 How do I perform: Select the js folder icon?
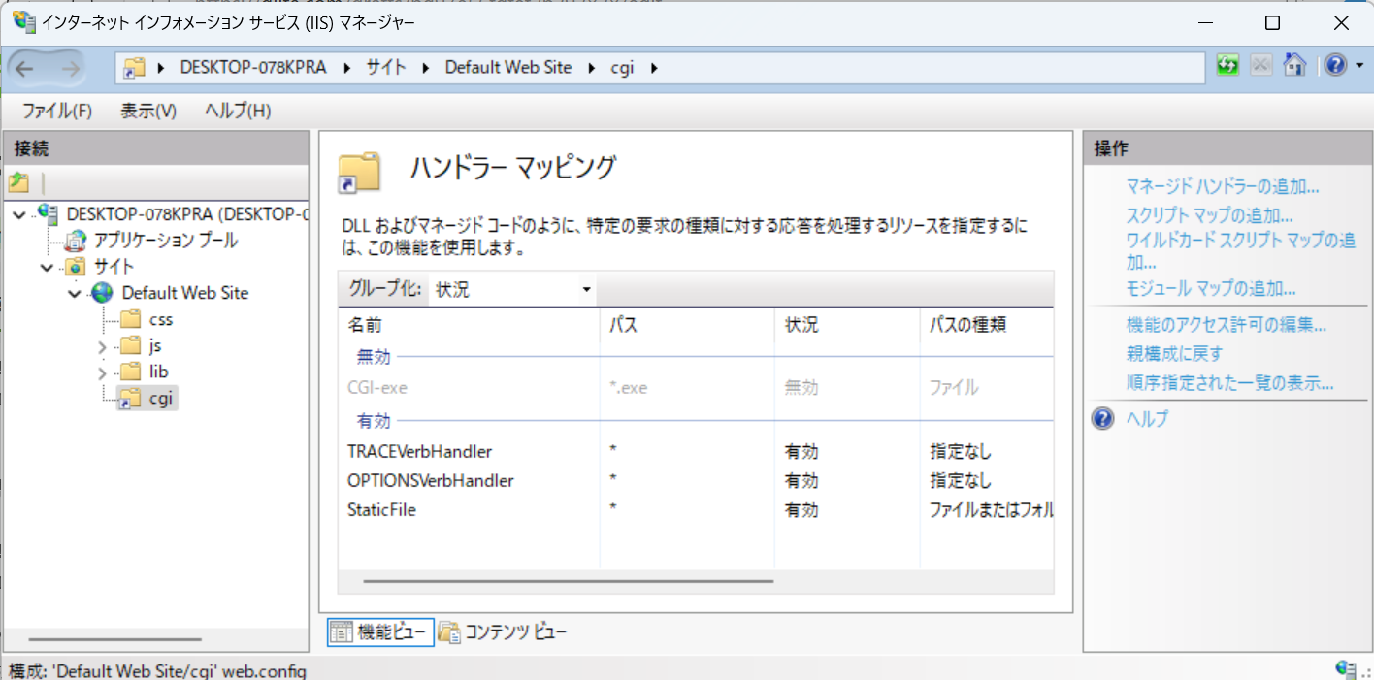(129, 345)
